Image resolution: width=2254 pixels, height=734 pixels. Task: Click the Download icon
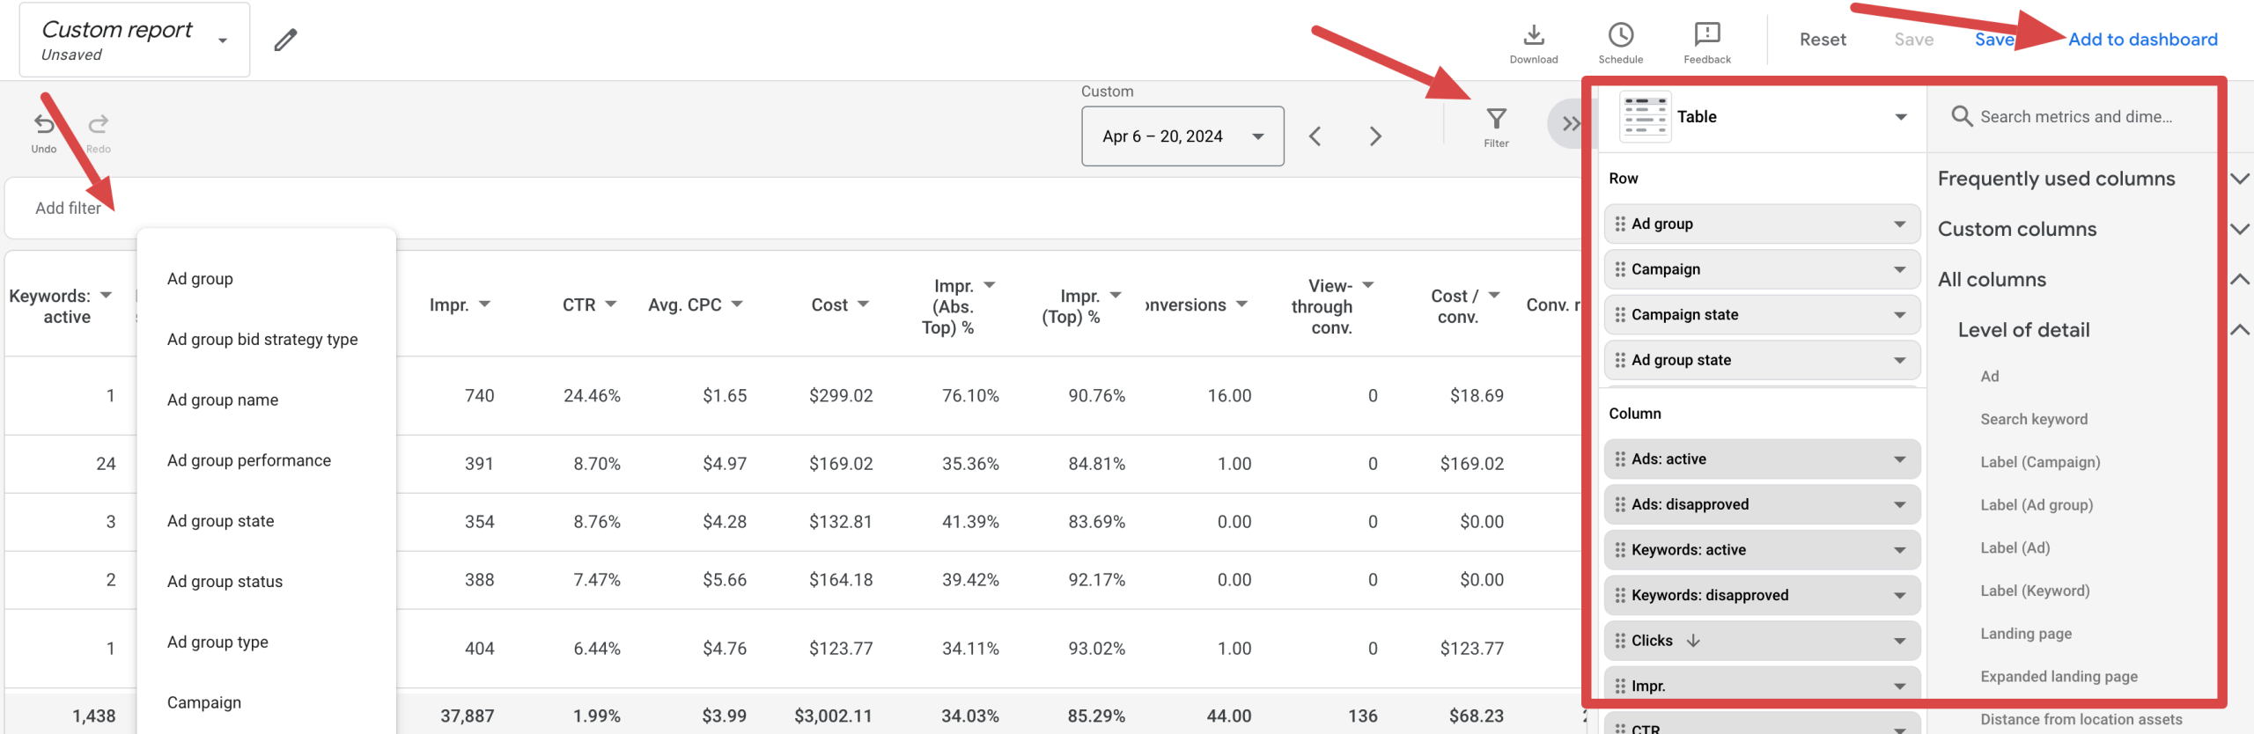pos(1533,35)
